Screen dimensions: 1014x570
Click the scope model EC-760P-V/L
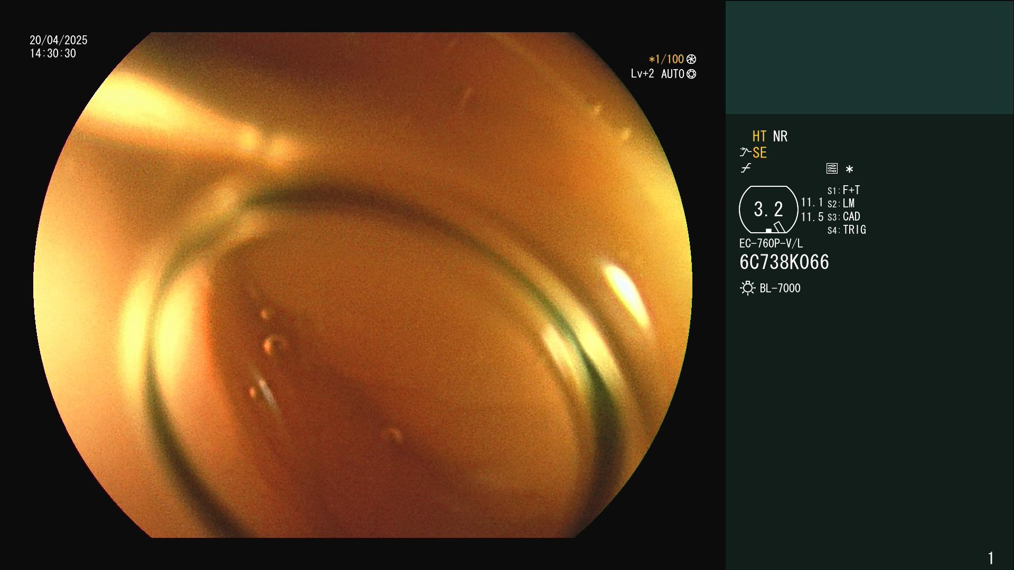tap(771, 244)
